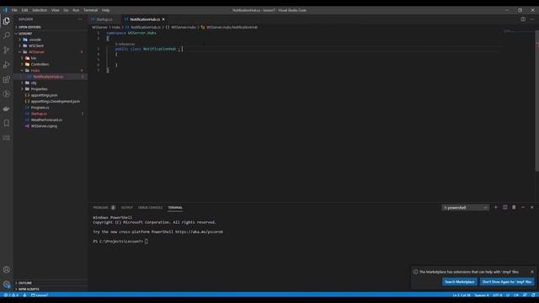The width and height of the screenshot is (539, 303).
Task: Open the View menu
Action: [x=55, y=10]
